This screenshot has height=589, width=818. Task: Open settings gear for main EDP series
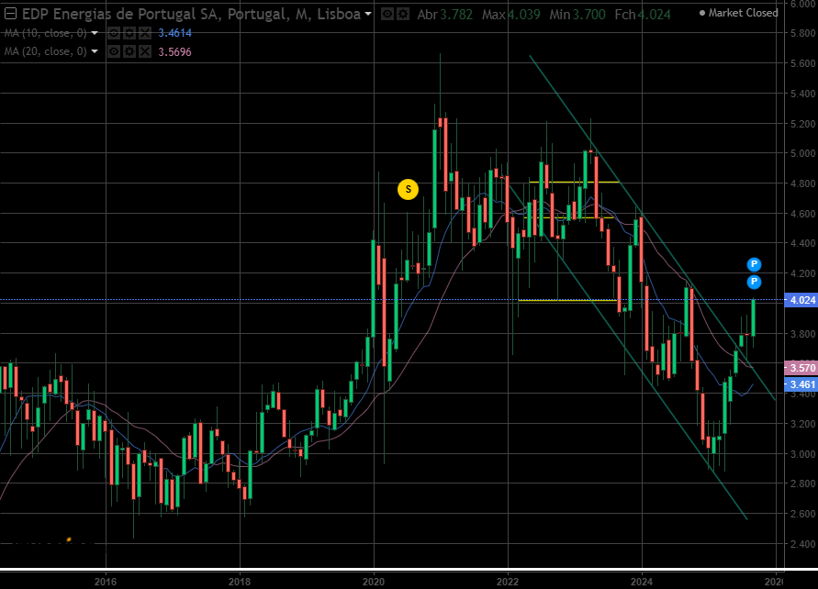(403, 14)
